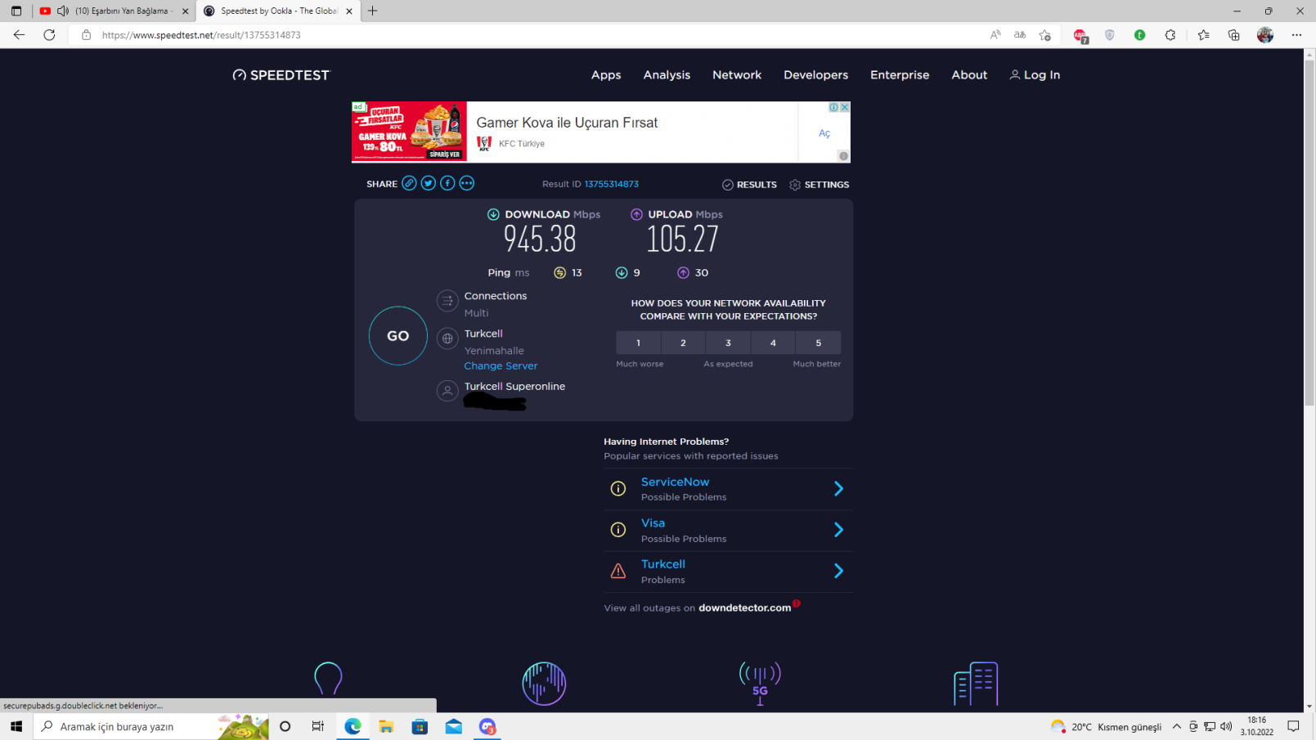Open Result ID 13755314873 link

(x=611, y=185)
